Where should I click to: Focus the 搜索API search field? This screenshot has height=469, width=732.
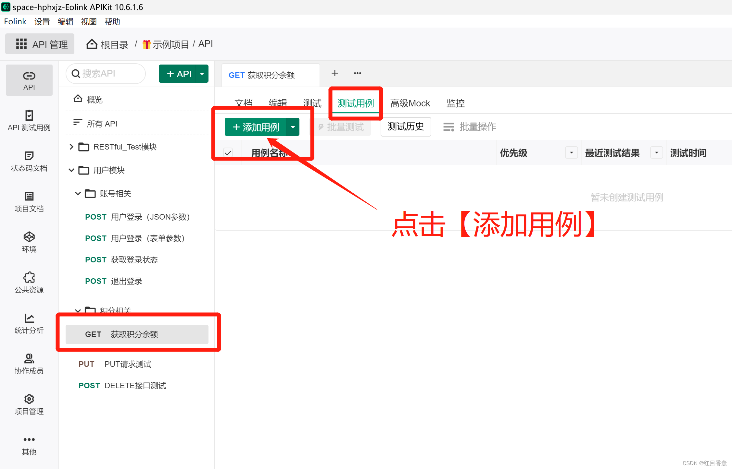(106, 74)
